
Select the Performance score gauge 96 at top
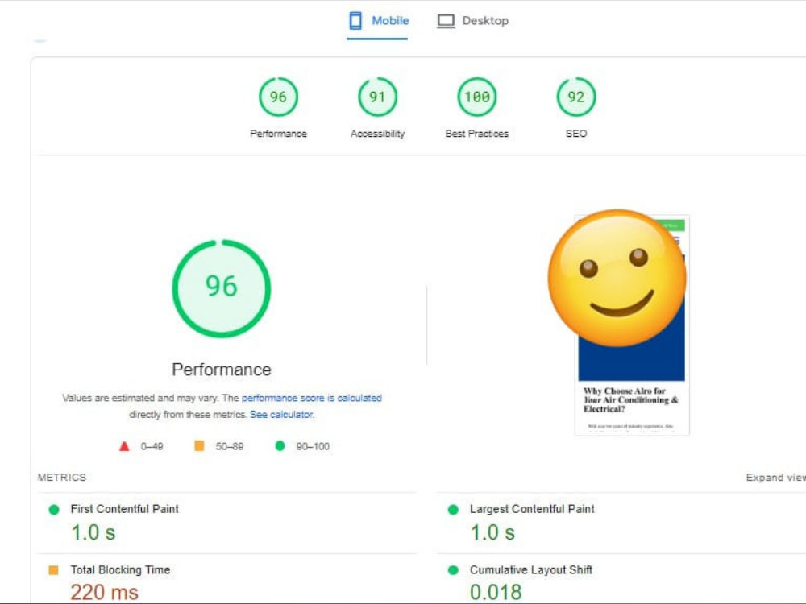tap(278, 97)
